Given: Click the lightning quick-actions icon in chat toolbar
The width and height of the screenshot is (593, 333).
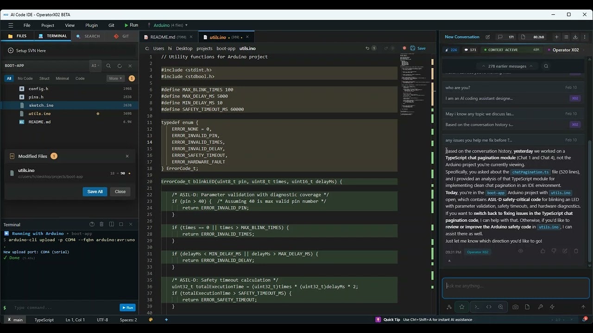Looking at the screenshot, I should (551, 307).
